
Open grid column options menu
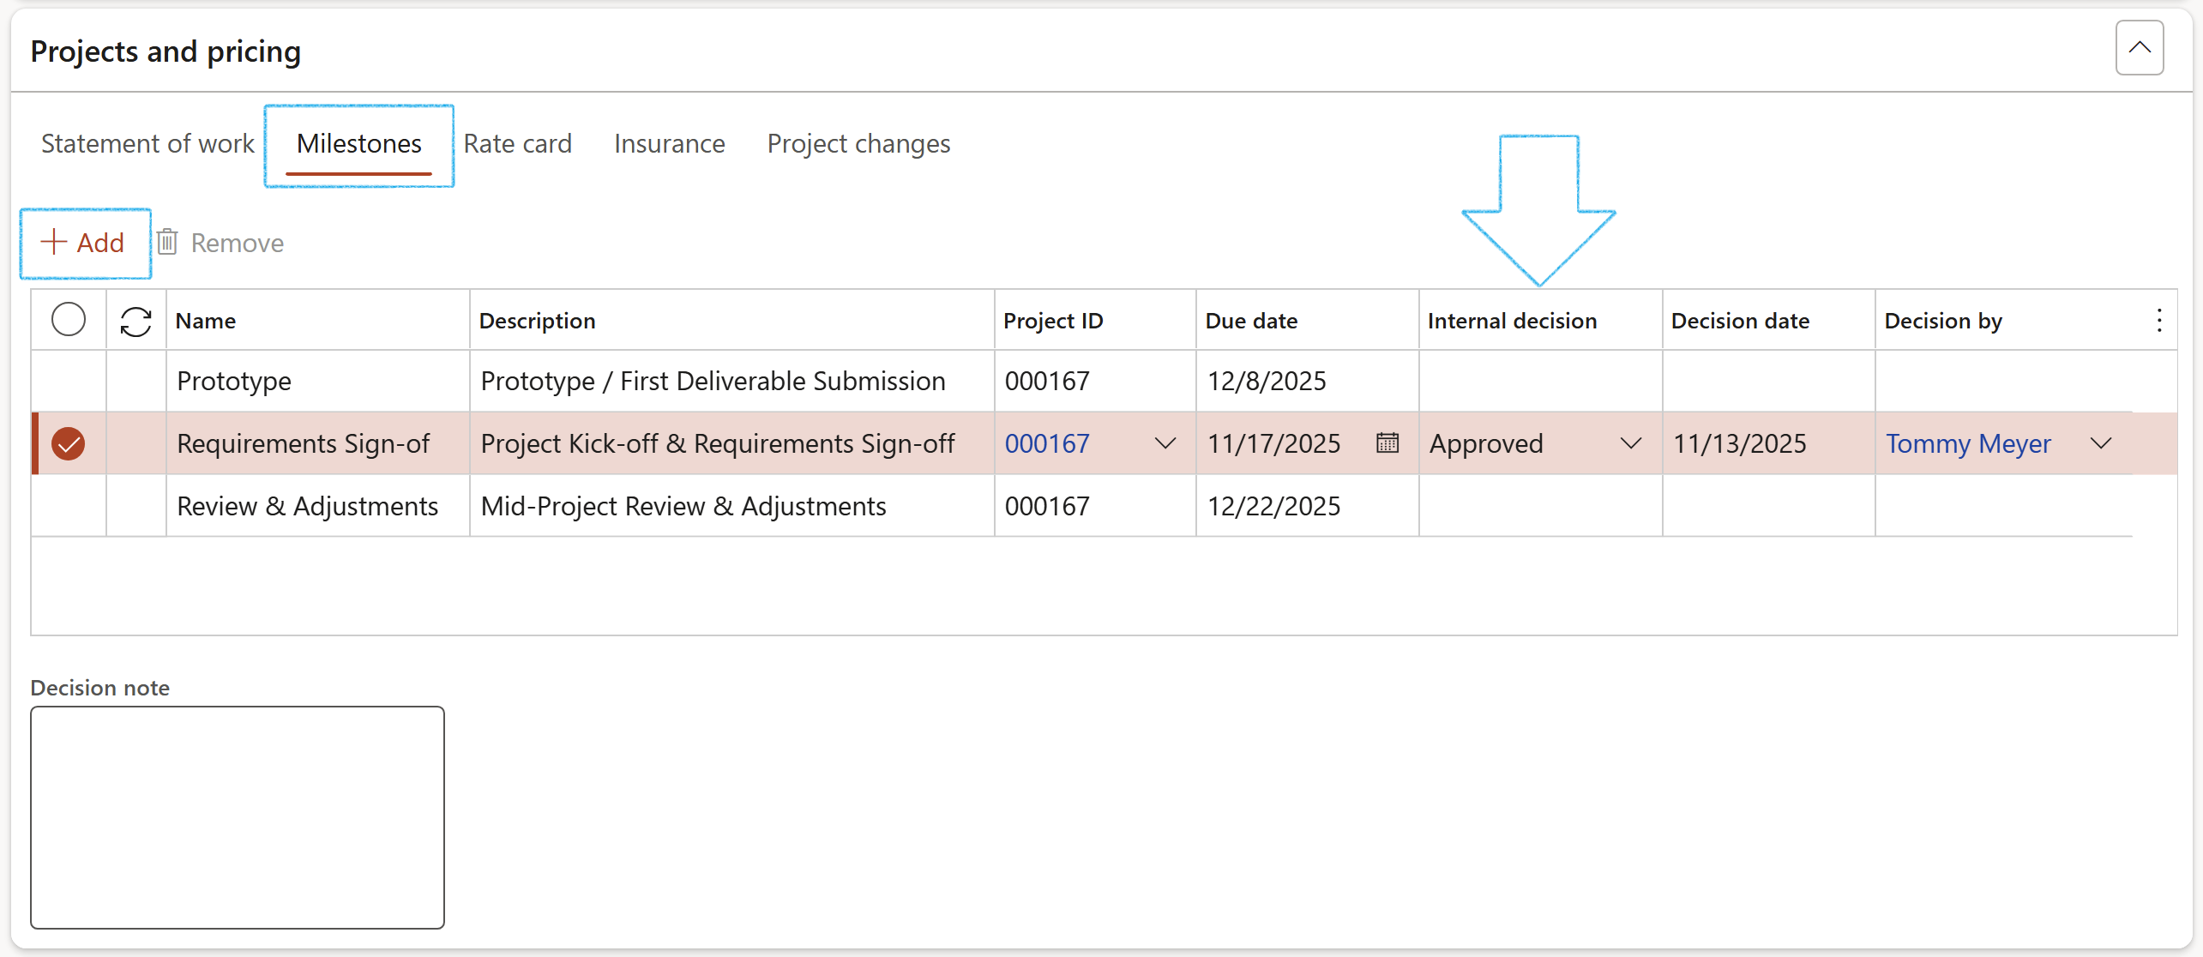[2158, 321]
